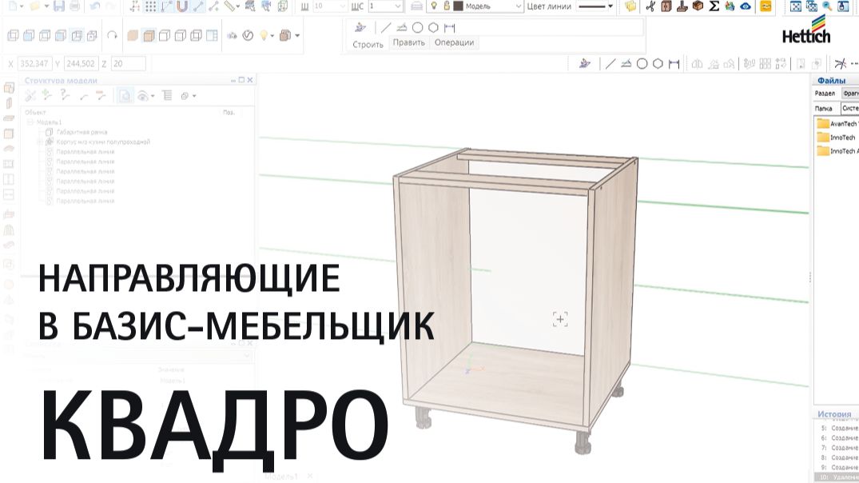Toggle the layer padlock icon

coord(447,6)
